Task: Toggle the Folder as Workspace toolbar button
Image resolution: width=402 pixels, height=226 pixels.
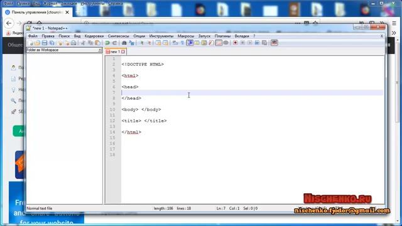Action: click(219, 43)
